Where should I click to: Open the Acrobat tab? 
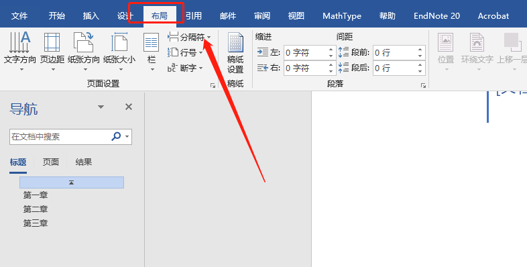493,16
